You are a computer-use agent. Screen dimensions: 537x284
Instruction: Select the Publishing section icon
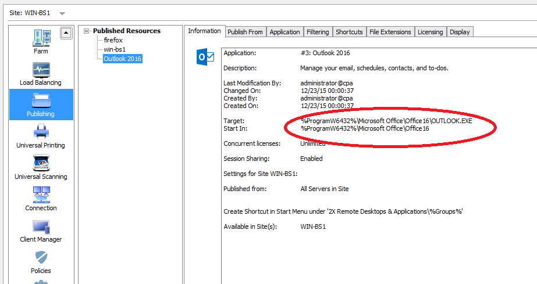41,100
